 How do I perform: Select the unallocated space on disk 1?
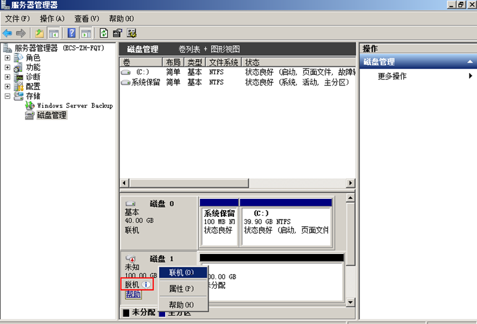pyautogui.click(x=272, y=278)
